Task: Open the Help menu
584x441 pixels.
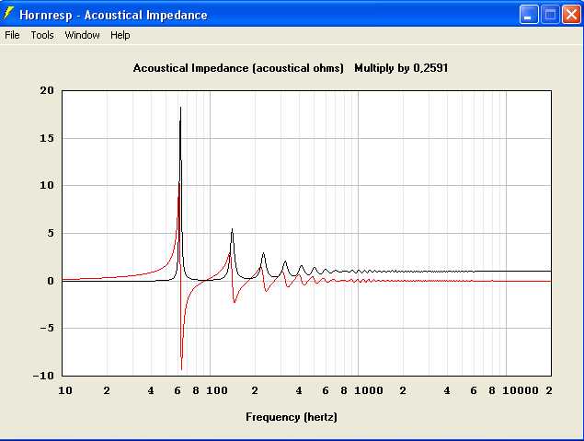Action: [120, 35]
